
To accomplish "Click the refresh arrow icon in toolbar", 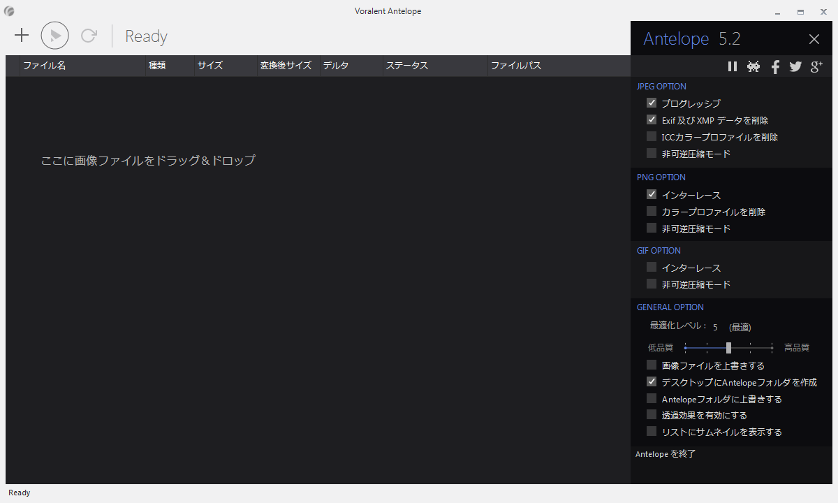I will [x=89, y=36].
